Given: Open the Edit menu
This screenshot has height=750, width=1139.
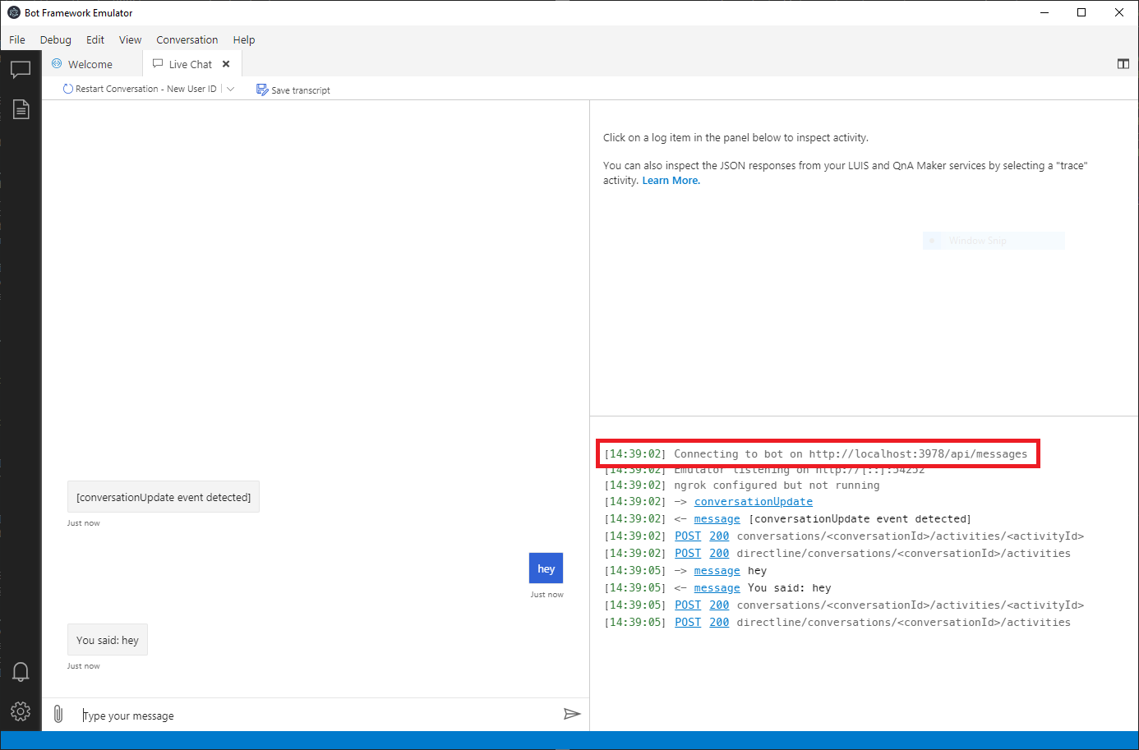Looking at the screenshot, I should 95,39.
